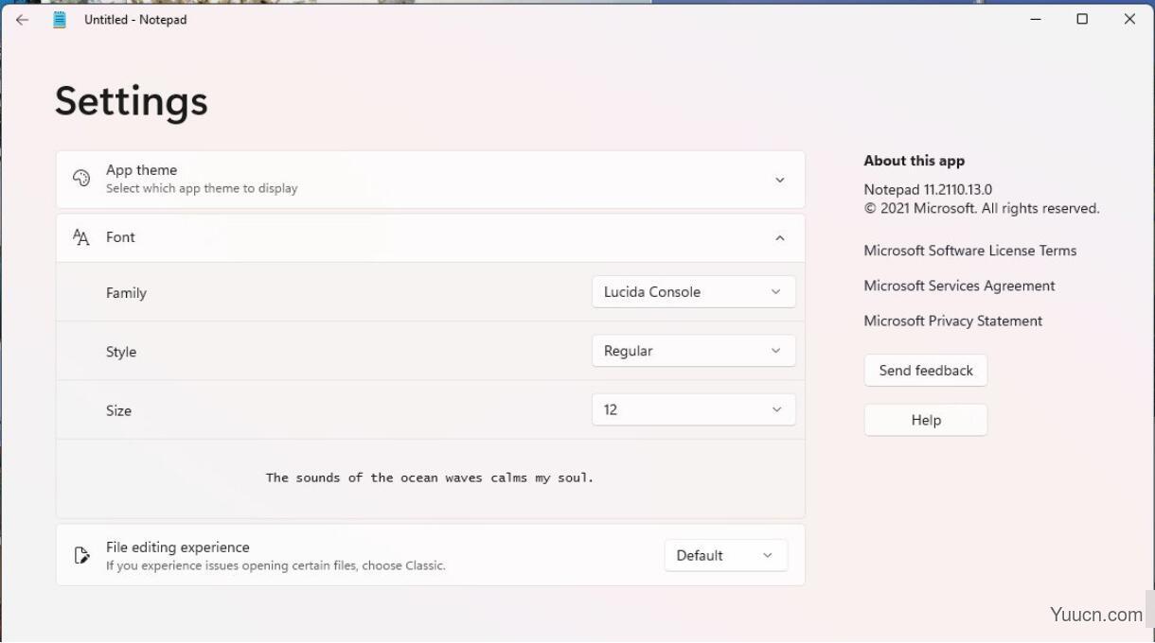Open Microsoft Services Agreement link

(x=959, y=286)
